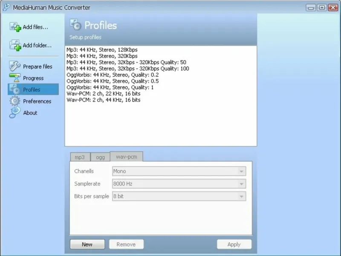This screenshot has height=256, width=341.
Task: Click the Prepare files wrench icon
Action: pyautogui.click(x=15, y=66)
